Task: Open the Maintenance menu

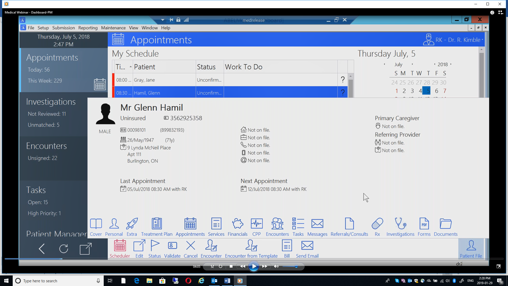Action: pyautogui.click(x=114, y=28)
